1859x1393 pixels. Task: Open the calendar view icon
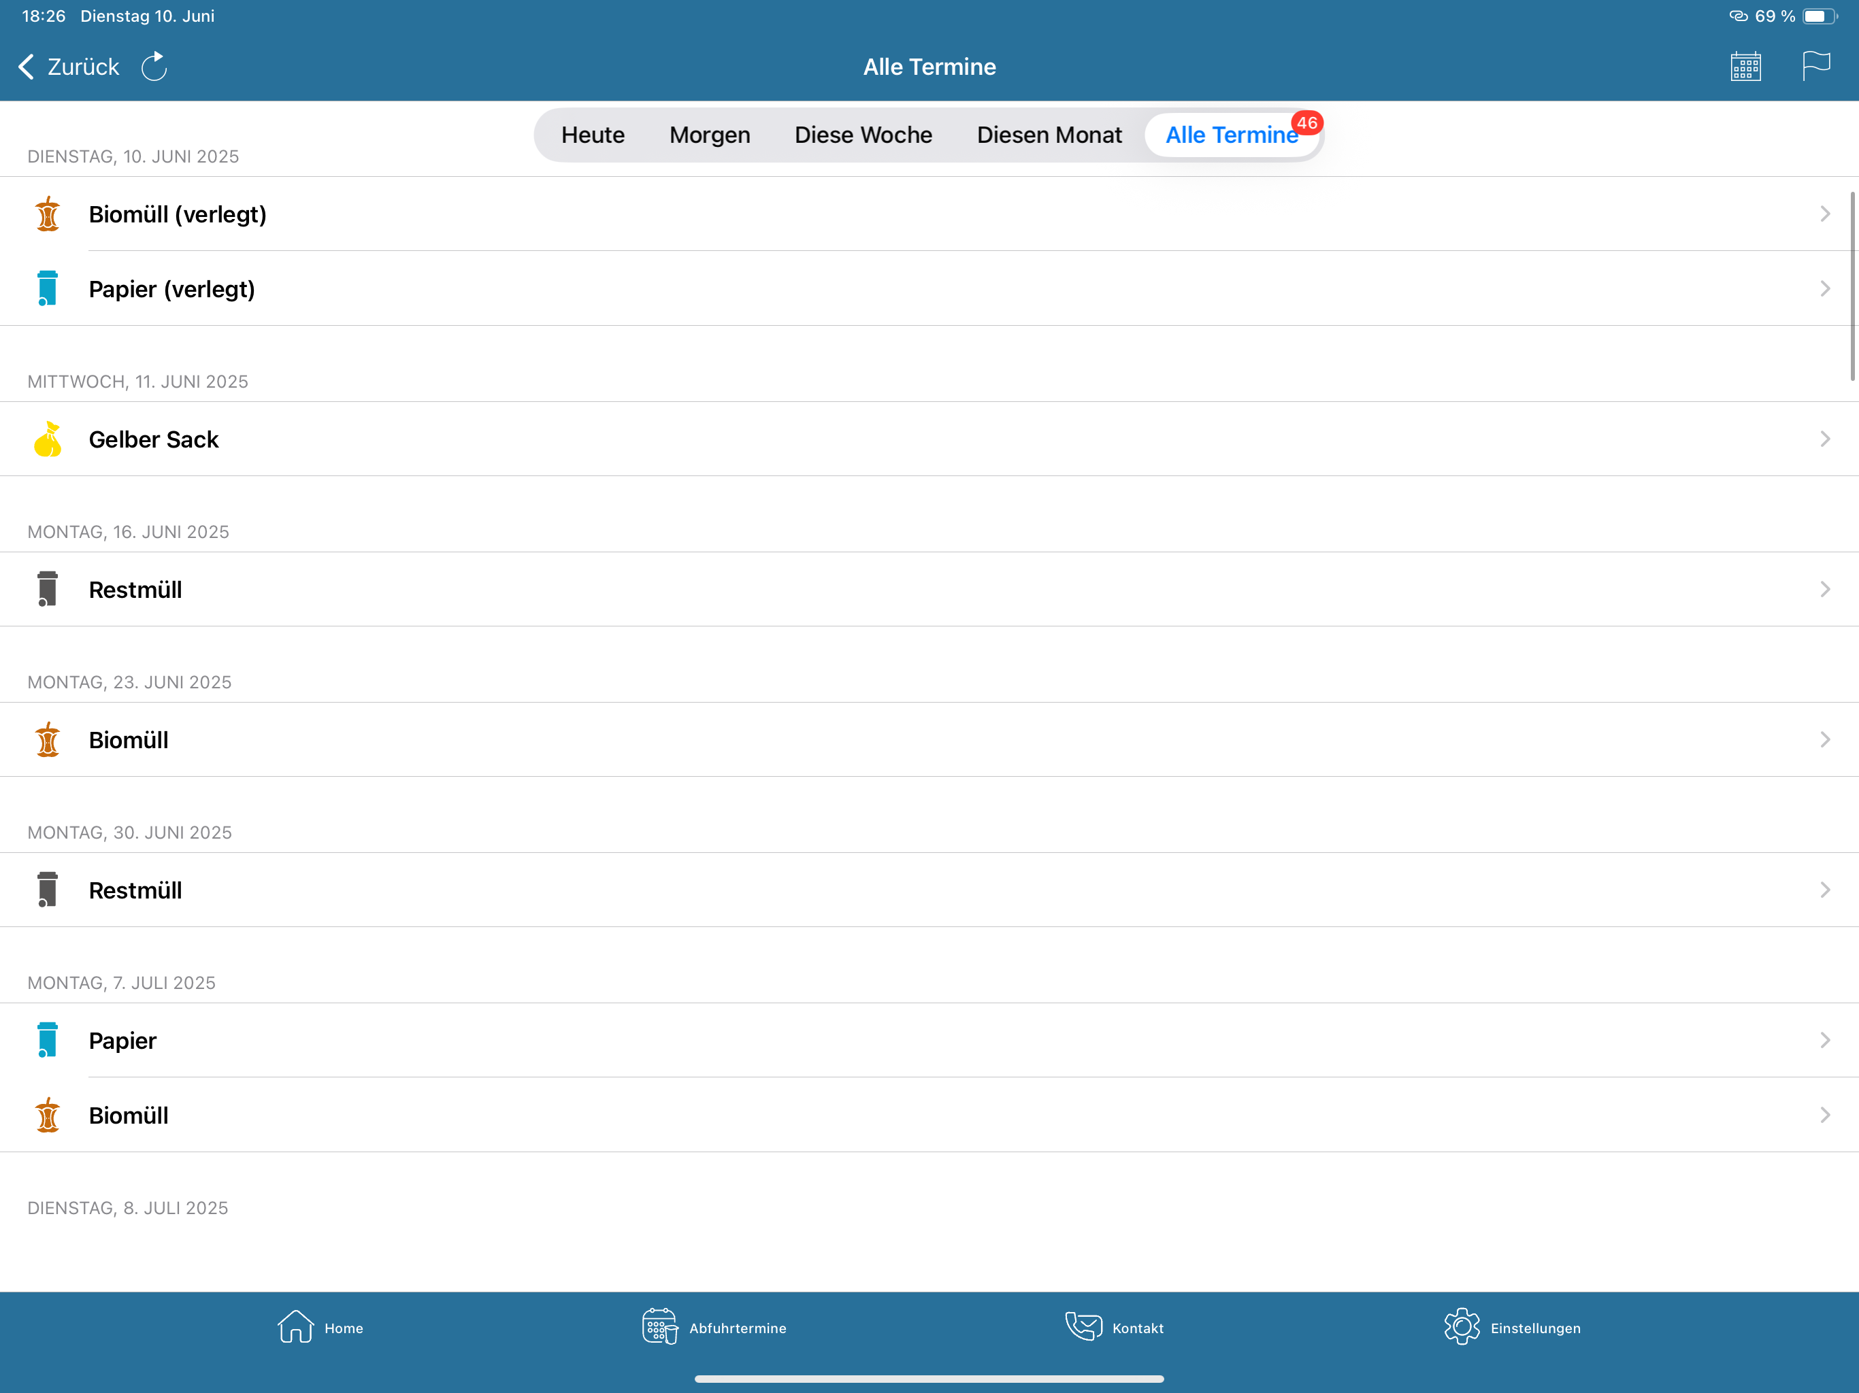pyautogui.click(x=1745, y=67)
